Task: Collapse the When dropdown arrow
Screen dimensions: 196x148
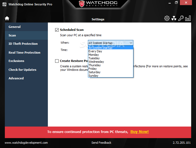Action: click(x=131, y=43)
